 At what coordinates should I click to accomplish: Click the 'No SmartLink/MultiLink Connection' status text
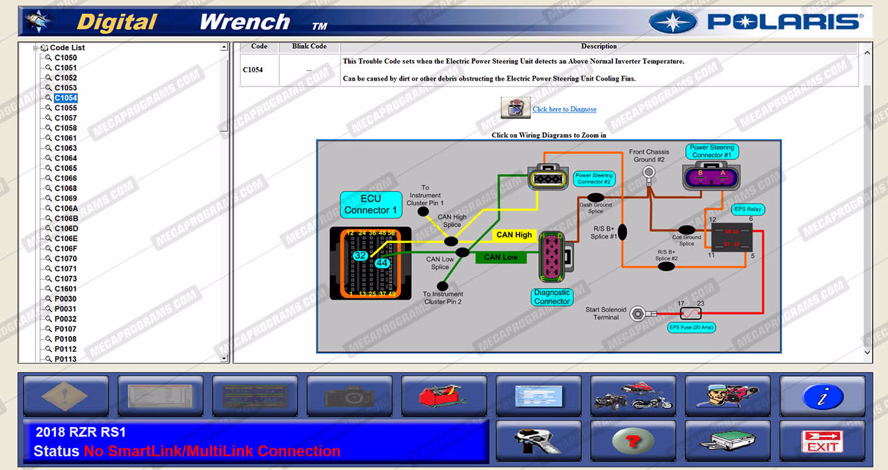[x=213, y=451]
